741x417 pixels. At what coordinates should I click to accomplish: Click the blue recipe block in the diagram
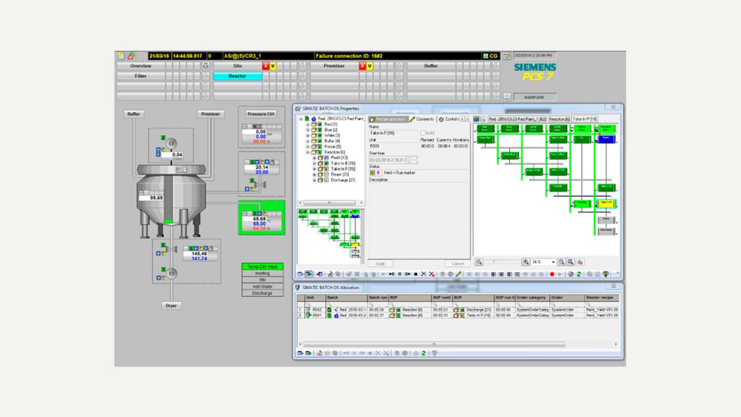click(607, 139)
